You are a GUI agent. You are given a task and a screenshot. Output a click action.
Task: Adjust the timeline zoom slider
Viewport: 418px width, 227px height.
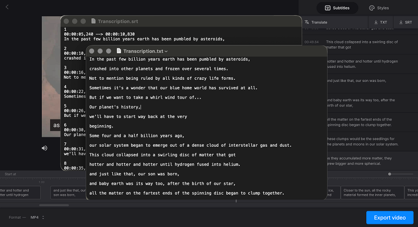[390, 174]
